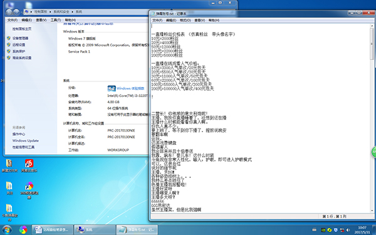
Task: Click the blue shield security tray icon
Action: click(x=336, y=230)
